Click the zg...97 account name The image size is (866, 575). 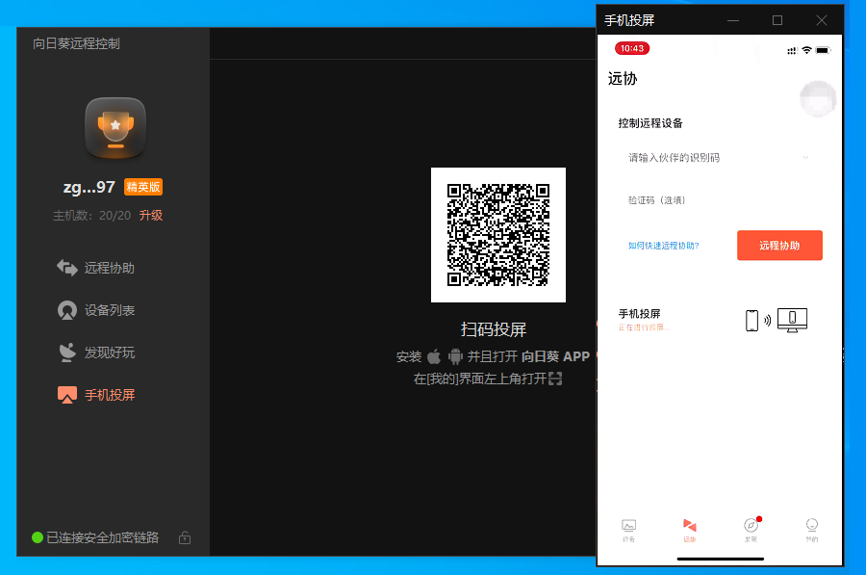point(89,187)
